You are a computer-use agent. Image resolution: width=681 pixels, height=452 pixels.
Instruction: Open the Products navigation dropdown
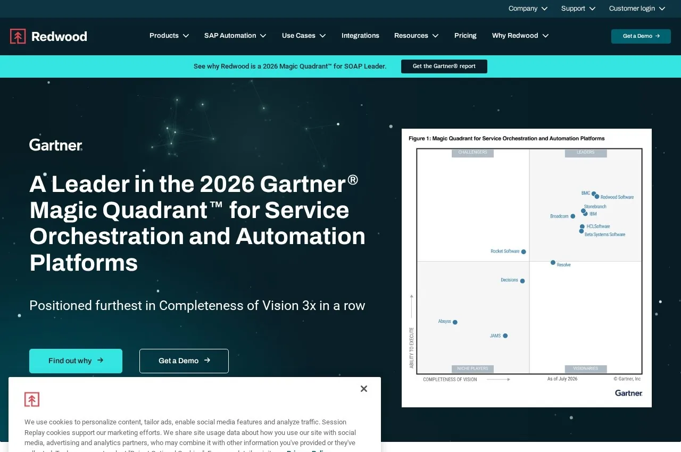tap(169, 36)
